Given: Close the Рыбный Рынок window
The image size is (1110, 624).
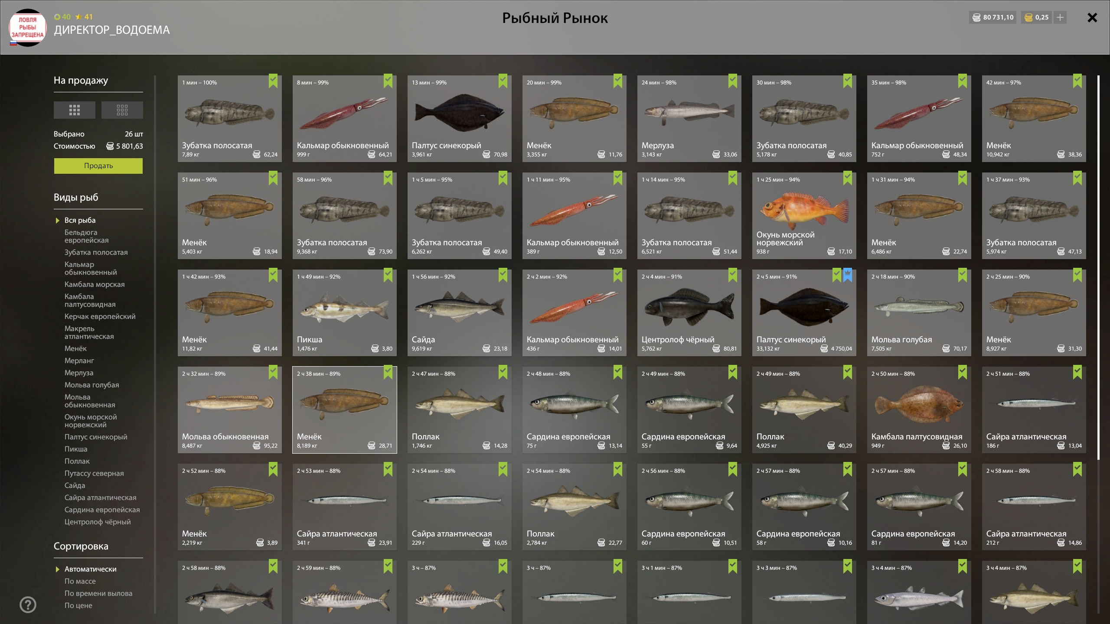Looking at the screenshot, I should (x=1092, y=17).
